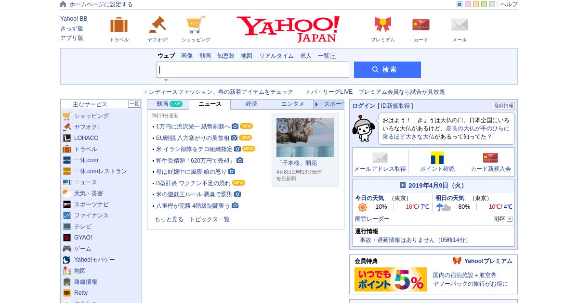Open the 千本桜 開花 photo thumbnail
578x303 pixels.
(x=305, y=138)
